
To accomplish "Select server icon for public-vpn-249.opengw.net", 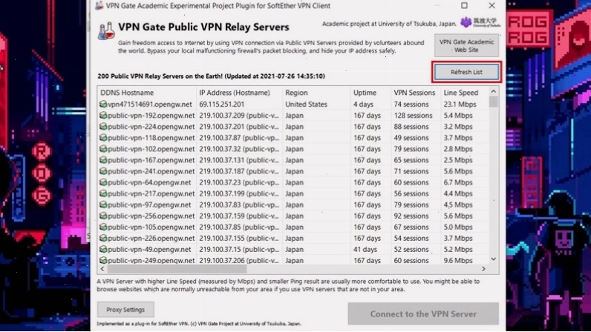I will 103,260.
